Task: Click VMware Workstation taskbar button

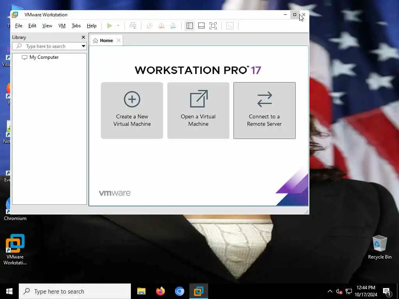Action: point(199,291)
